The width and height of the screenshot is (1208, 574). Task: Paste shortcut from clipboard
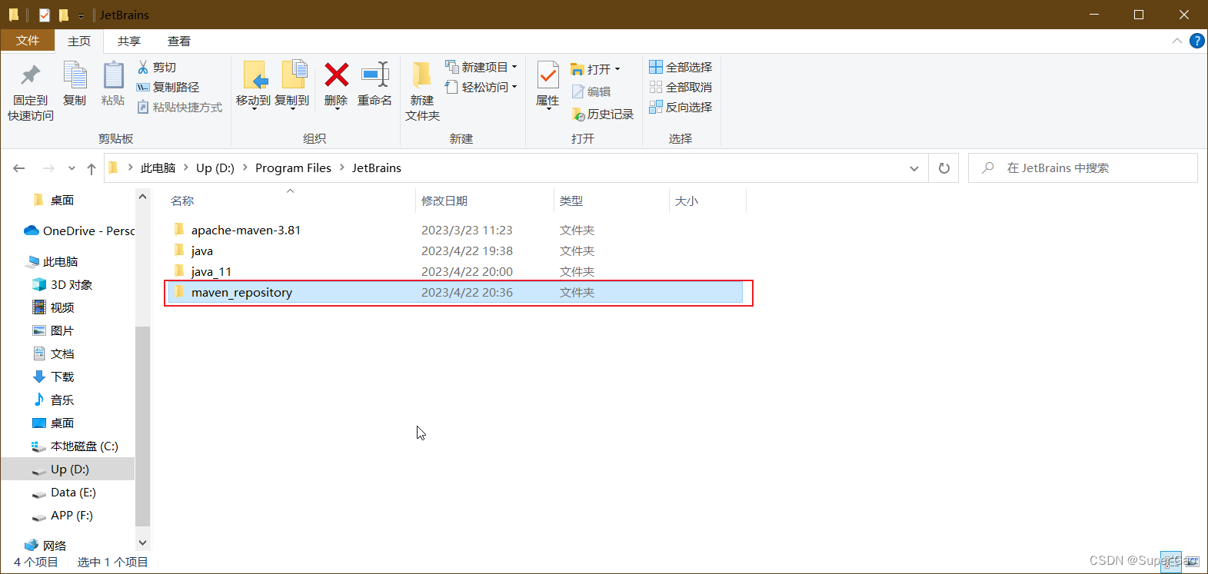(180, 108)
